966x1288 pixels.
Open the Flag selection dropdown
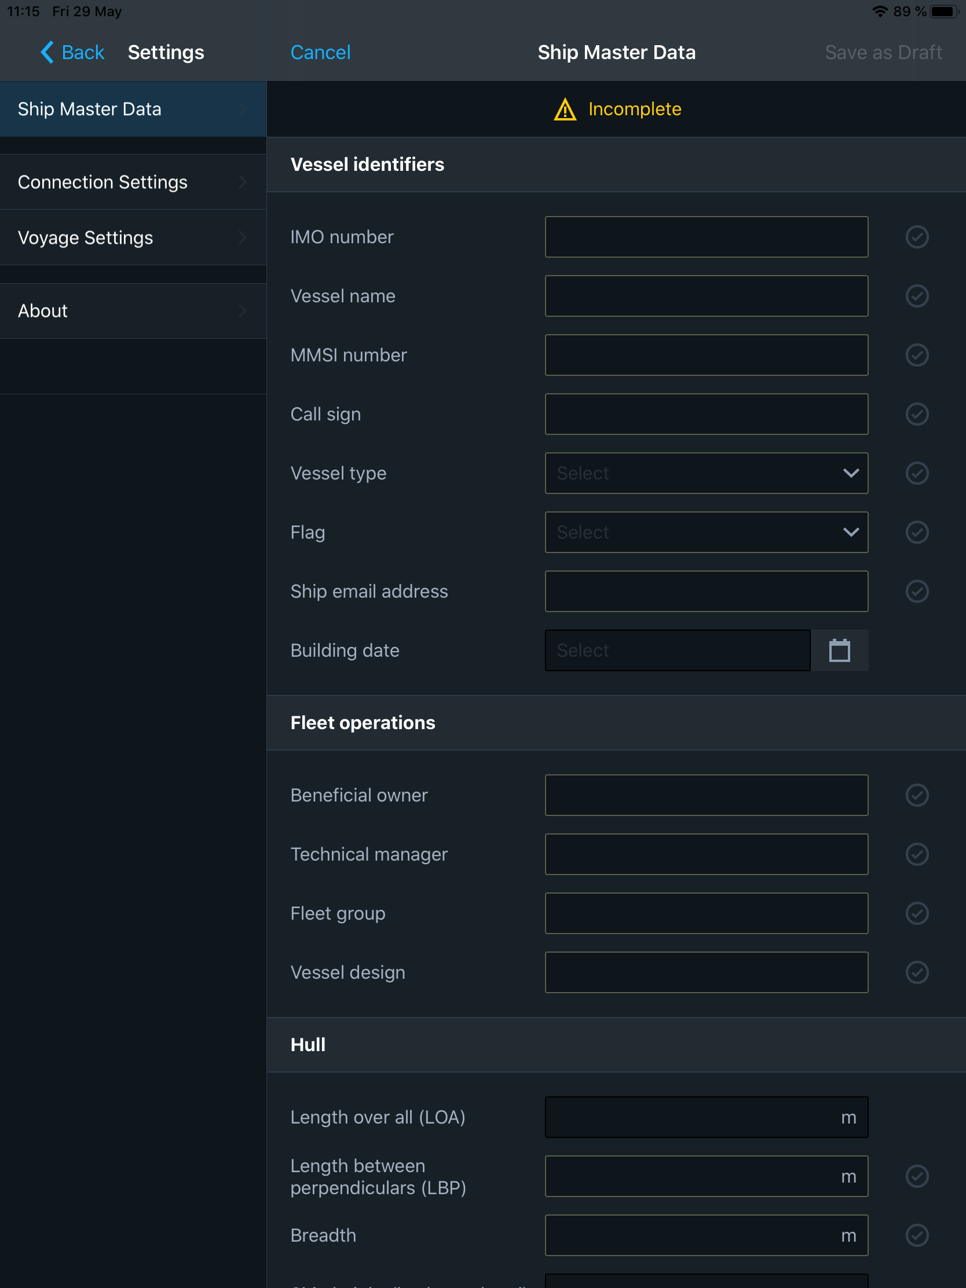pos(706,532)
